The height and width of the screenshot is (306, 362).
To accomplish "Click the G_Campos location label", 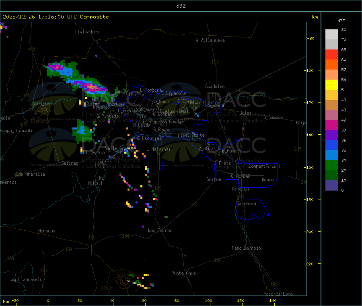I will pyautogui.click(x=273, y=117).
